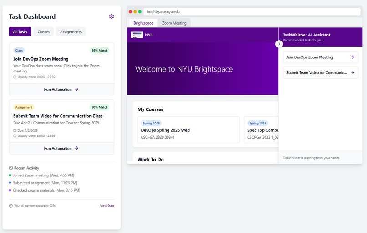Click the calendar icon next to Due: 4/2/2025
The width and height of the screenshot is (367, 233).
pos(15,130)
